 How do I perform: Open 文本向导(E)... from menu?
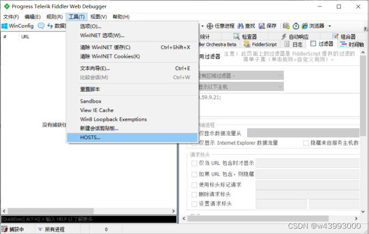coord(132,69)
